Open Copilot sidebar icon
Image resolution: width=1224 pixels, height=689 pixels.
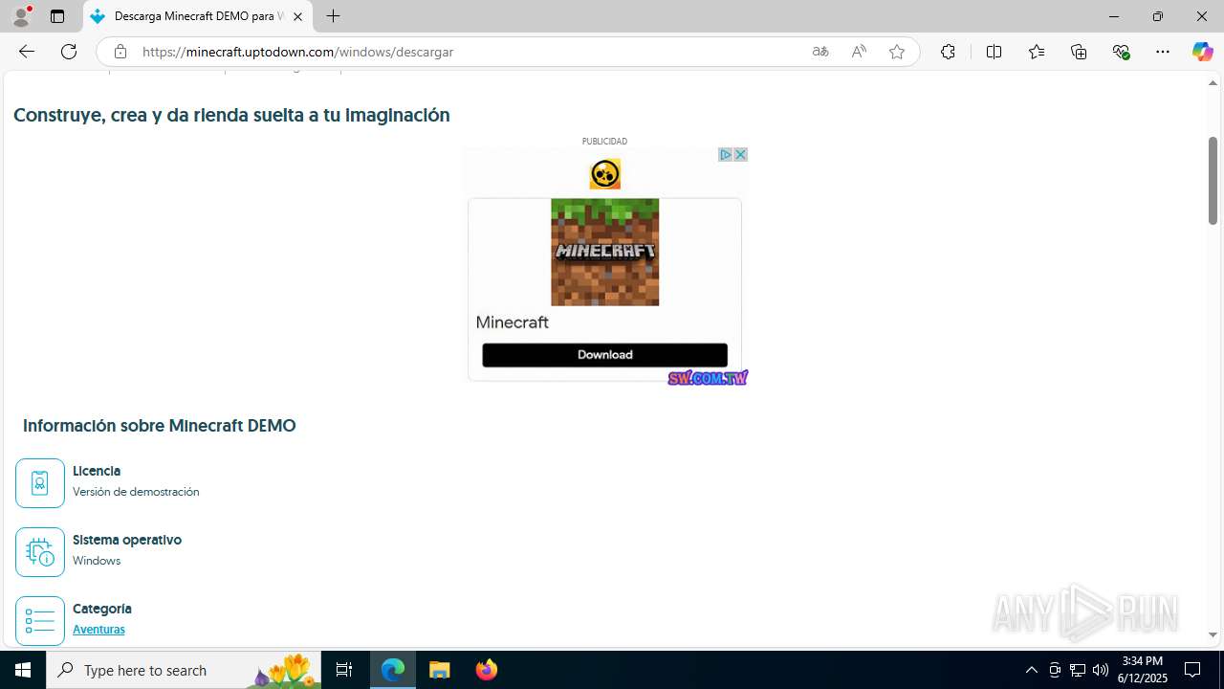coord(1202,52)
